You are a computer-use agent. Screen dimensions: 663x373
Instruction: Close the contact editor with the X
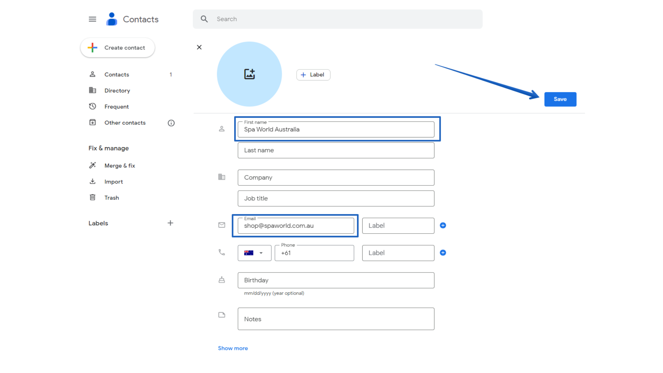point(199,47)
